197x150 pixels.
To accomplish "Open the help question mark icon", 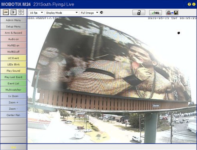I will point(190,4).
